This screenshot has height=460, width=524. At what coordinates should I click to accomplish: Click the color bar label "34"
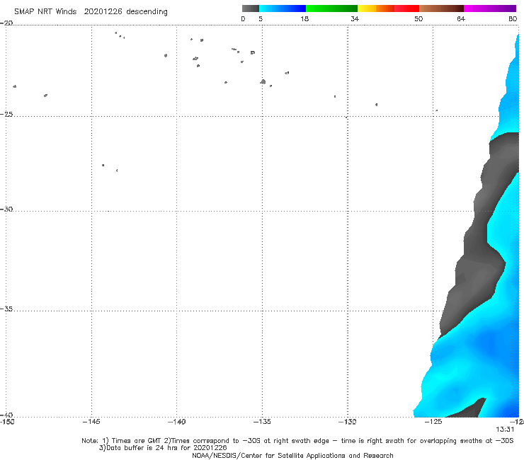click(355, 18)
